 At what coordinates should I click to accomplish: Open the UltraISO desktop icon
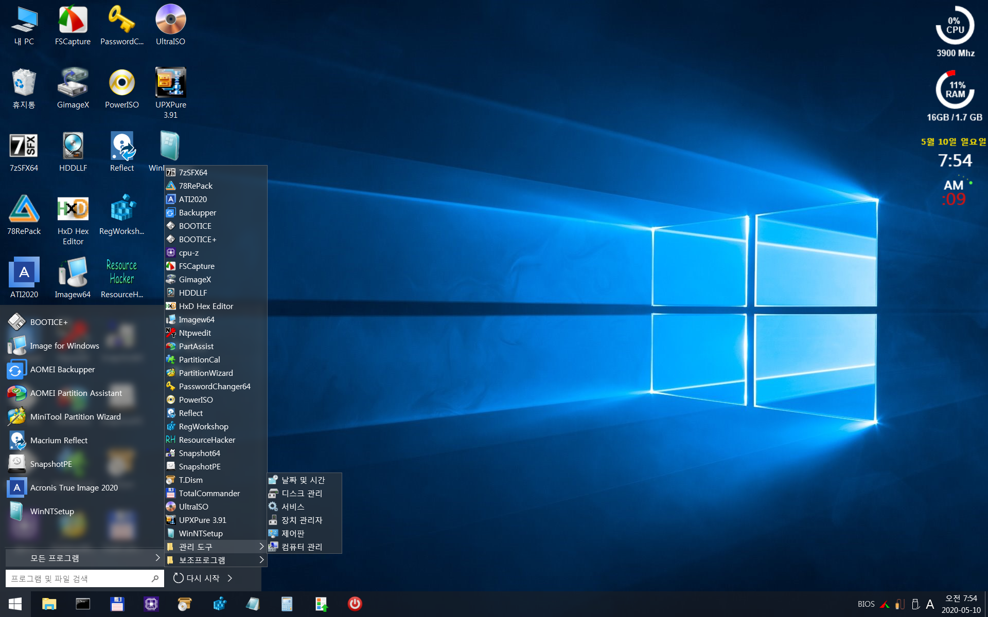[x=170, y=25]
